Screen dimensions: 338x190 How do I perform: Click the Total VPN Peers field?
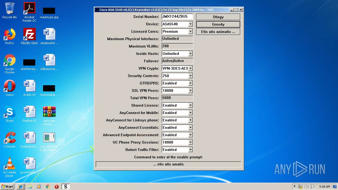pos(177,98)
